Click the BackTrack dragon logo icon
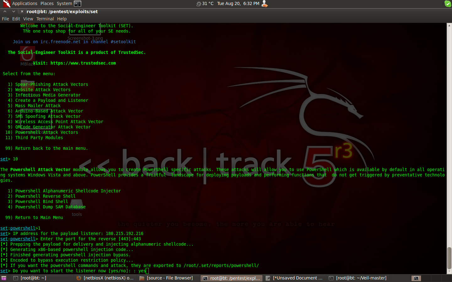Screen dimensions: 452x282 pyautogui.click(x=6, y=4)
